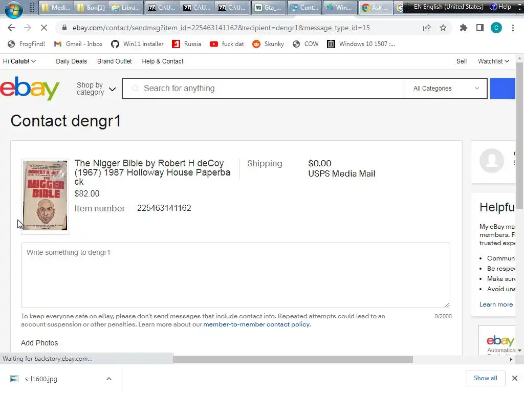Click the eBay logo in Automatica... card

click(500, 340)
